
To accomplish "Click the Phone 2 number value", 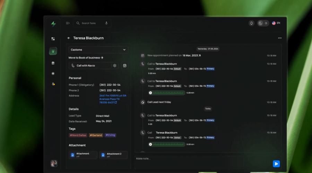I will tap(110, 90).
